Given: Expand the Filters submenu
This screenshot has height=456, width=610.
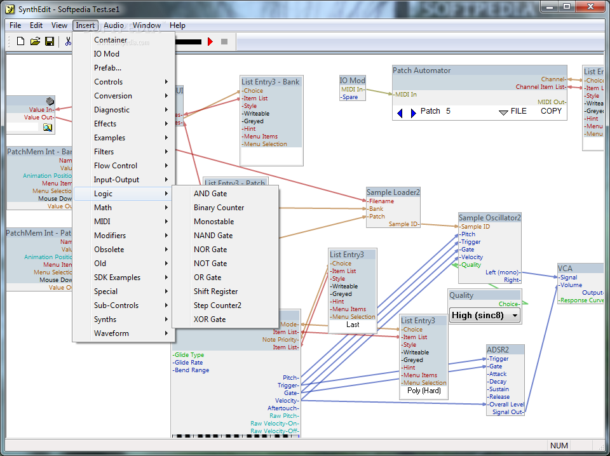Looking at the screenshot, I should coord(124,152).
